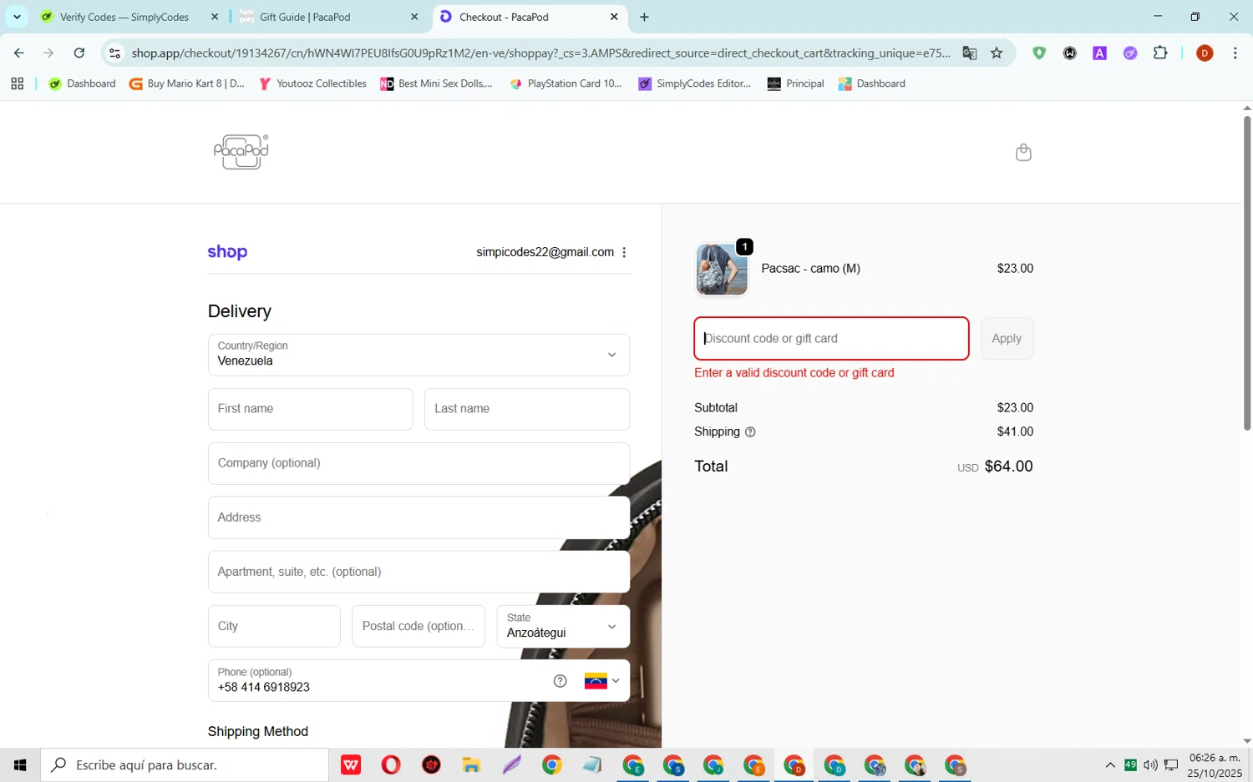Open the green shield extension

coord(1039,53)
